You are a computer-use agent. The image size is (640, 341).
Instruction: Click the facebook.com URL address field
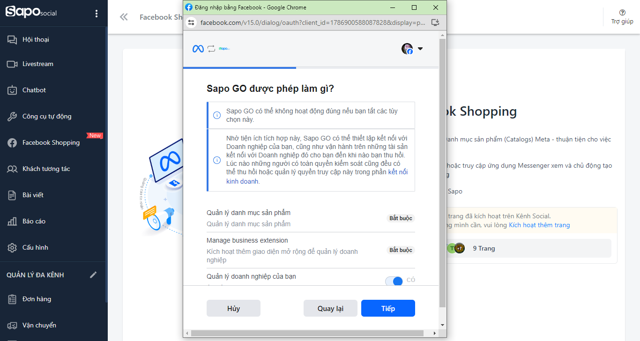[x=313, y=22]
